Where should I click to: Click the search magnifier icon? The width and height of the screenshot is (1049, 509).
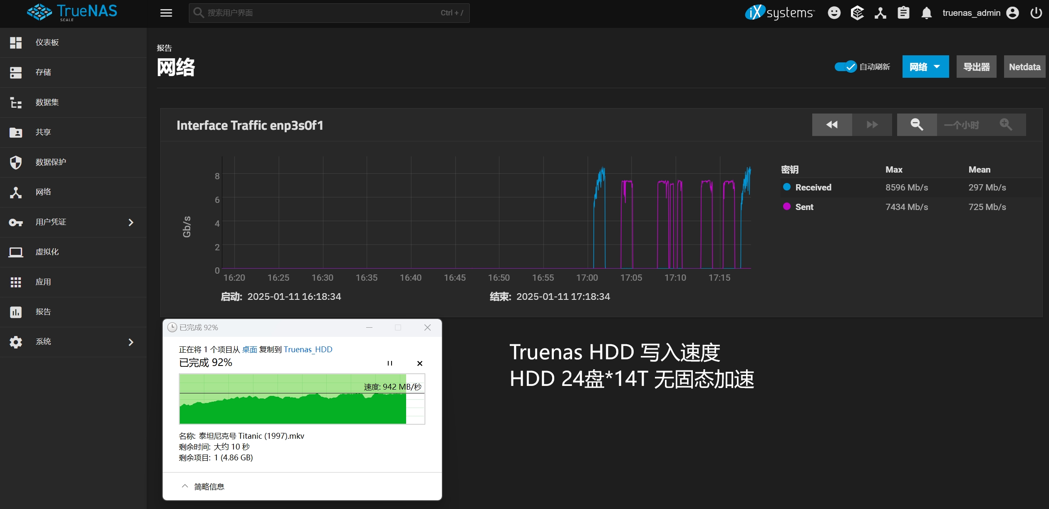pos(198,13)
